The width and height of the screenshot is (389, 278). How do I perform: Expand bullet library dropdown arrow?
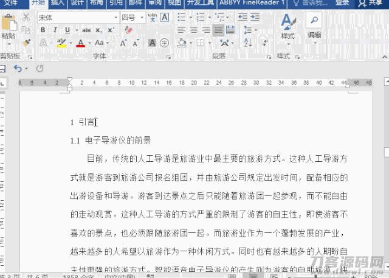(x=191, y=18)
